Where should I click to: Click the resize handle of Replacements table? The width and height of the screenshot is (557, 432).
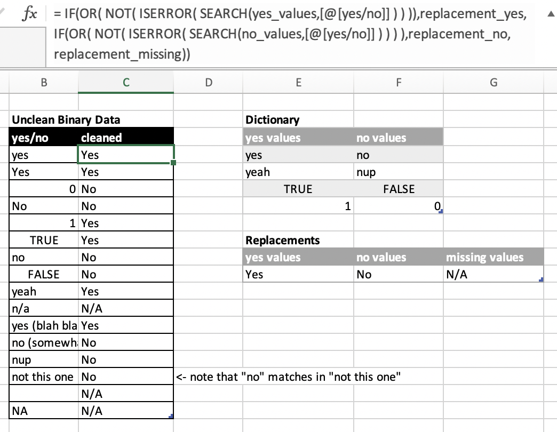pyautogui.click(x=542, y=280)
